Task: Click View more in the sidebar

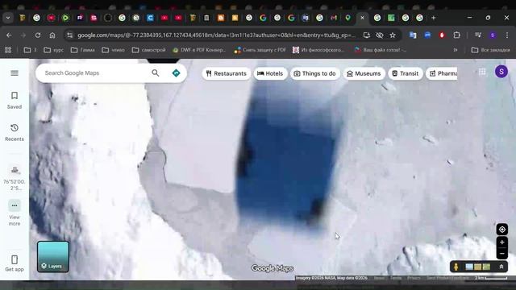Action: [x=15, y=213]
